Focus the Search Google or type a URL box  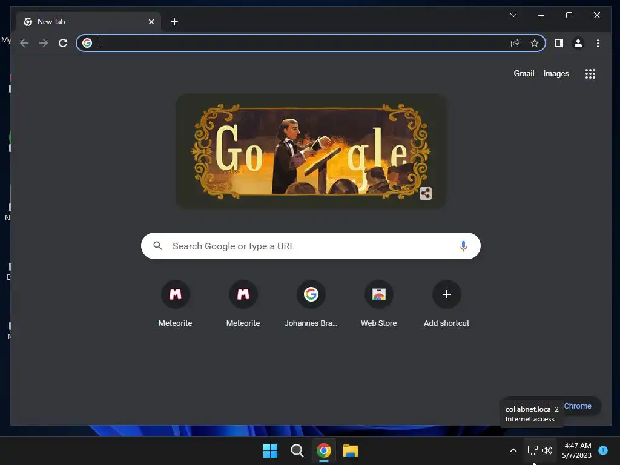coord(311,246)
